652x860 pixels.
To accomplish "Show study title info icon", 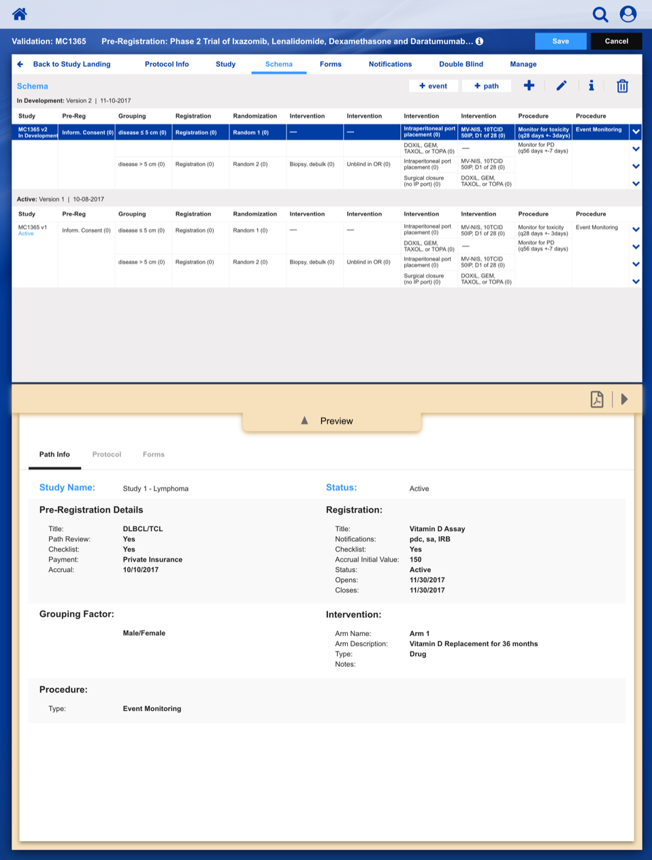I will pyautogui.click(x=479, y=42).
